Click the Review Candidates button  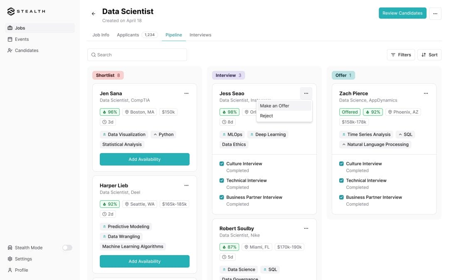coord(402,13)
